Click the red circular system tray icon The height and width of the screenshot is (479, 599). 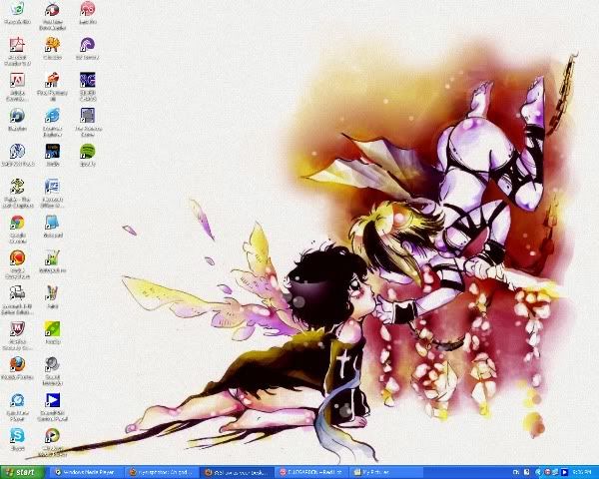547,473
